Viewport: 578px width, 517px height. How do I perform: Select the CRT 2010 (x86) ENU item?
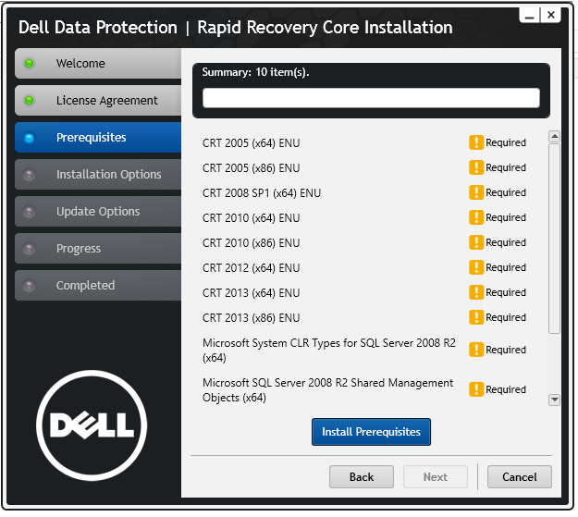coord(251,243)
